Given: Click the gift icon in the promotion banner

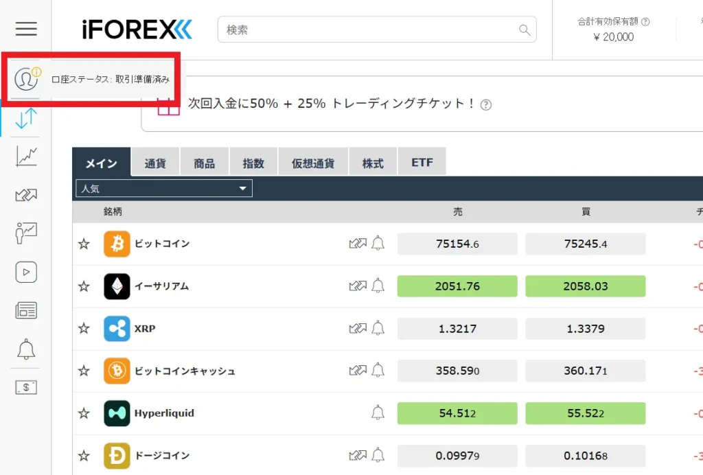Looking at the screenshot, I should pyautogui.click(x=169, y=106).
